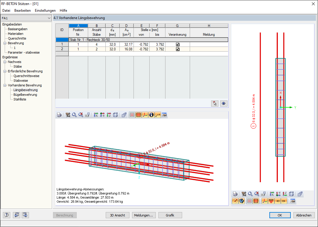Toggle wireframe member display in right toolbar

point(235,201)
